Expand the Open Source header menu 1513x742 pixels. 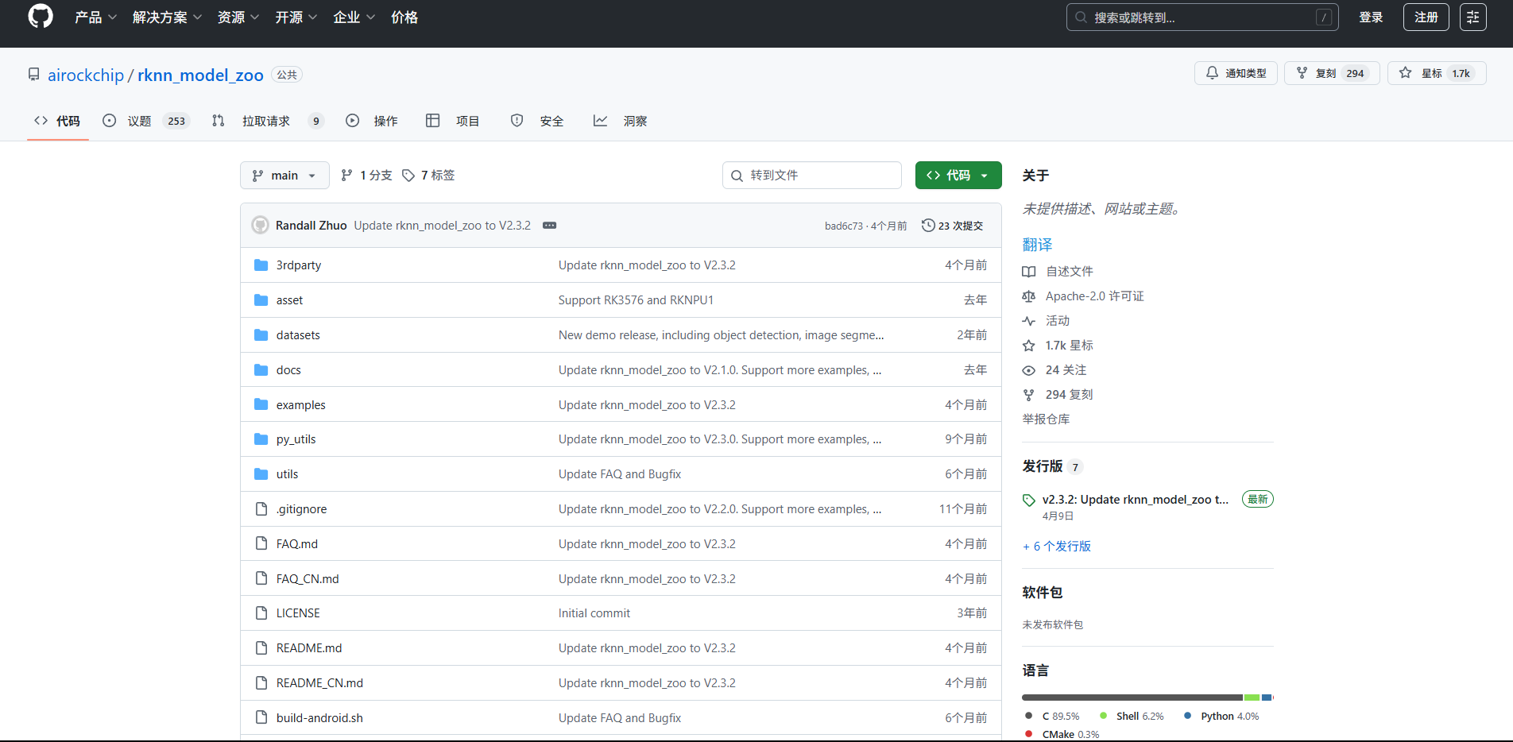pos(296,17)
